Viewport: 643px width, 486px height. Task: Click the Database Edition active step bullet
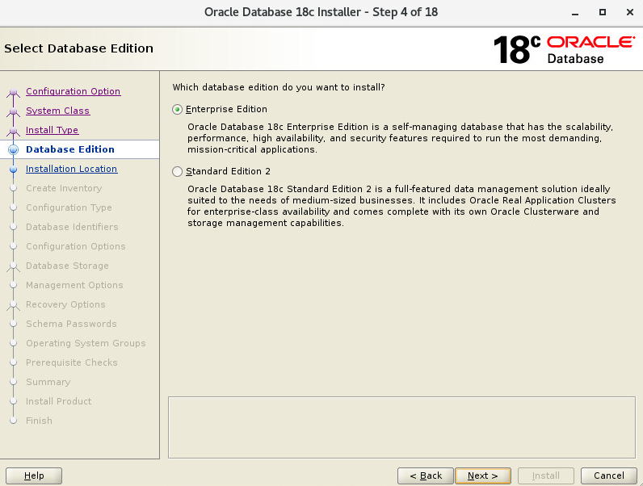tap(13, 149)
